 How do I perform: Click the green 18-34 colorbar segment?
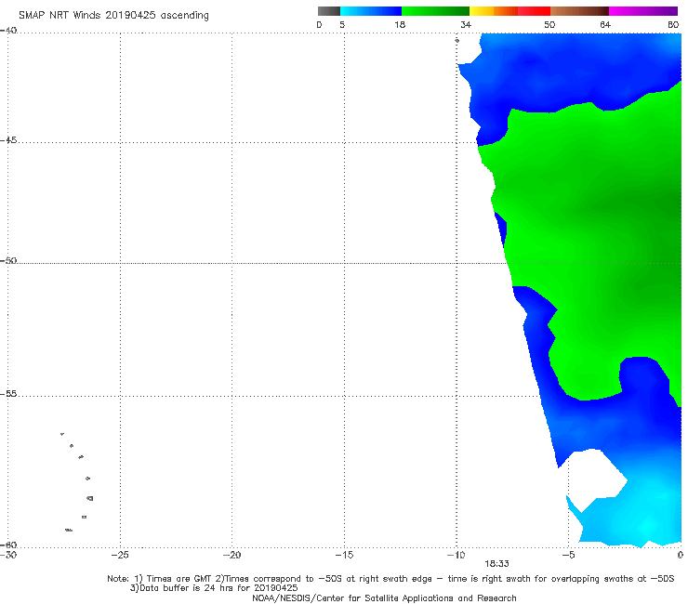(435, 11)
